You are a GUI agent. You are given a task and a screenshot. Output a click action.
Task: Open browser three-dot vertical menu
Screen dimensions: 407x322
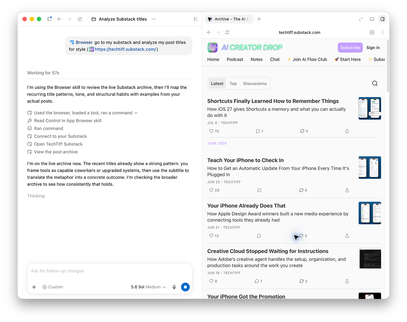click(383, 32)
